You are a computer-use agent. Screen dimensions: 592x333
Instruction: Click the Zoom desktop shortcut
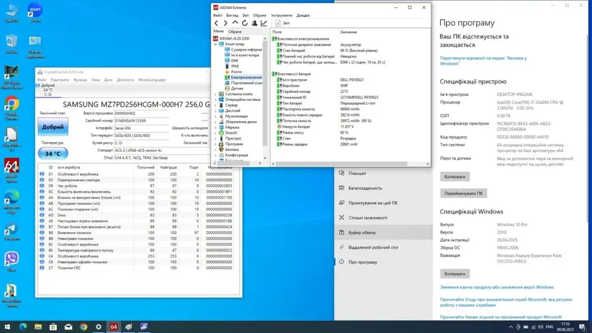click(35, 11)
